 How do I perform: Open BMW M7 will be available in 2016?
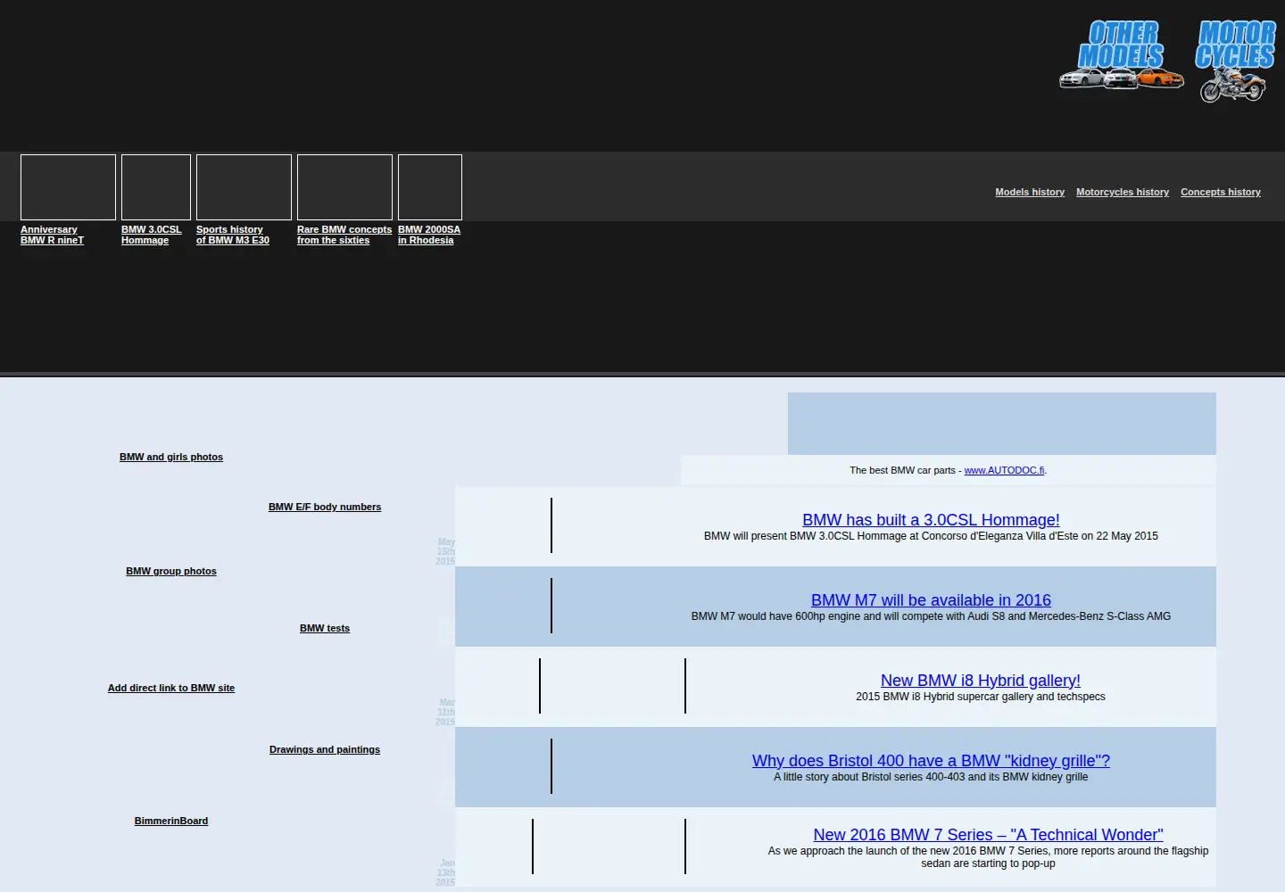[x=931, y=599]
